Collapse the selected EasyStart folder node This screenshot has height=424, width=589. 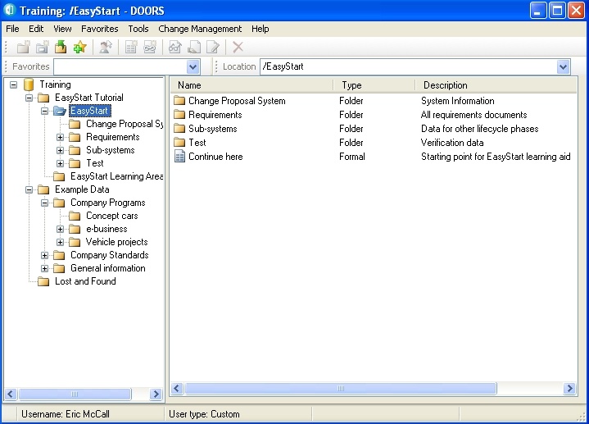[45, 111]
